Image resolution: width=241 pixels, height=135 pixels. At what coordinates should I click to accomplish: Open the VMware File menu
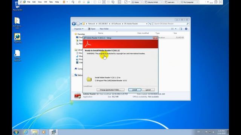pyautogui.click(x=29, y=2)
